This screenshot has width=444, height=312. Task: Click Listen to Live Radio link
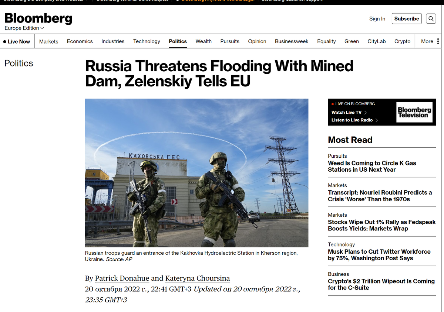[x=354, y=120]
